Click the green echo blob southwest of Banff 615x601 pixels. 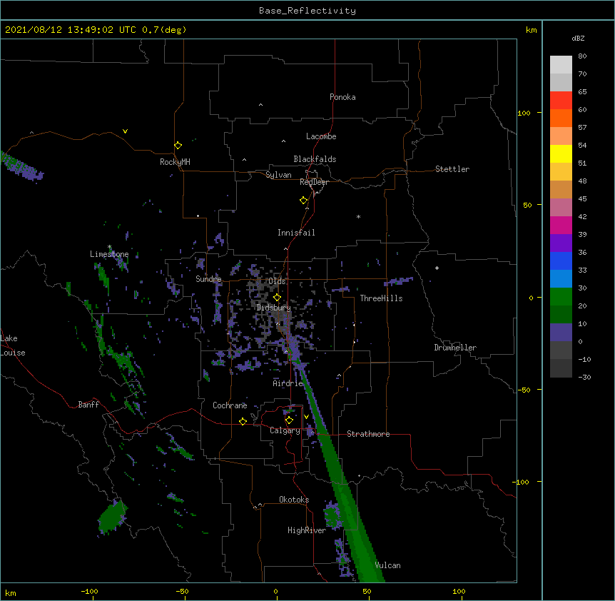click(x=113, y=517)
